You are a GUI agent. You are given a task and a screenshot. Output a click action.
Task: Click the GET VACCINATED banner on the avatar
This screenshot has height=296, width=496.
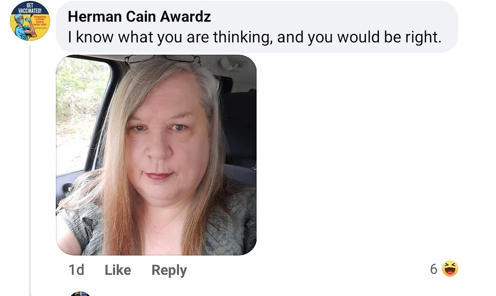(x=30, y=8)
